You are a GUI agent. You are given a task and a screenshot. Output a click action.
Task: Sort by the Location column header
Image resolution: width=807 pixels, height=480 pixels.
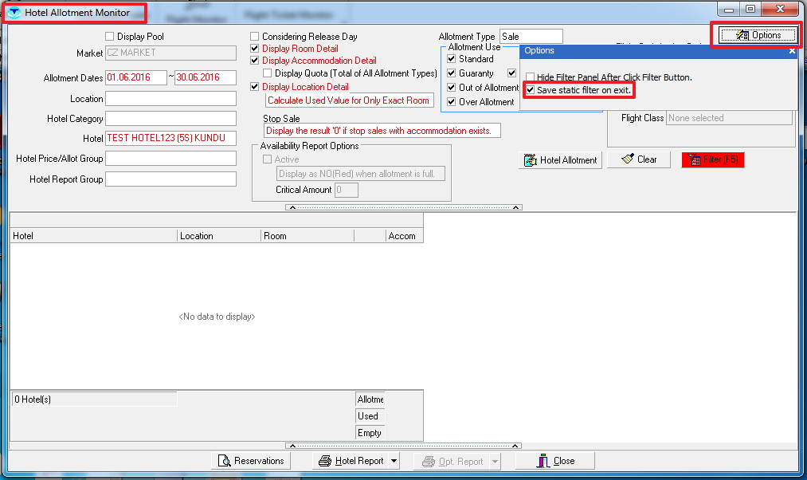pyautogui.click(x=218, y=236)
